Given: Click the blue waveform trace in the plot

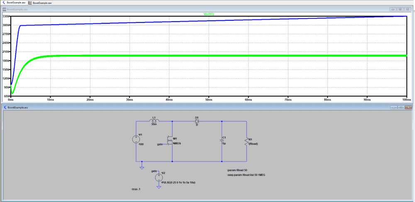Looking at the screenshot, I should coord(207,21).
